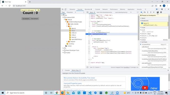Expand node_modules folder

tap(67, 24)
